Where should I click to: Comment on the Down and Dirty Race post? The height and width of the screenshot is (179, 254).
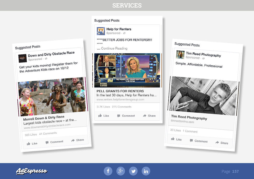pos(54,142)
